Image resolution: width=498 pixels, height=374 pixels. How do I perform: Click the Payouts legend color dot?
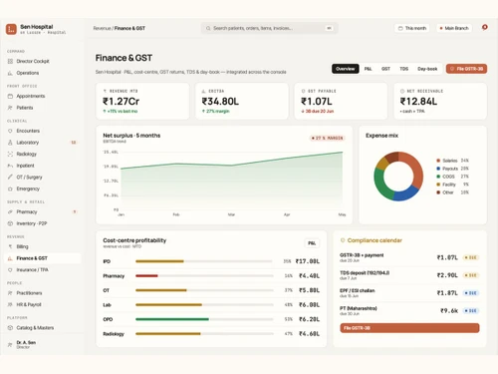pyautogui.click(x=438, y=169)
